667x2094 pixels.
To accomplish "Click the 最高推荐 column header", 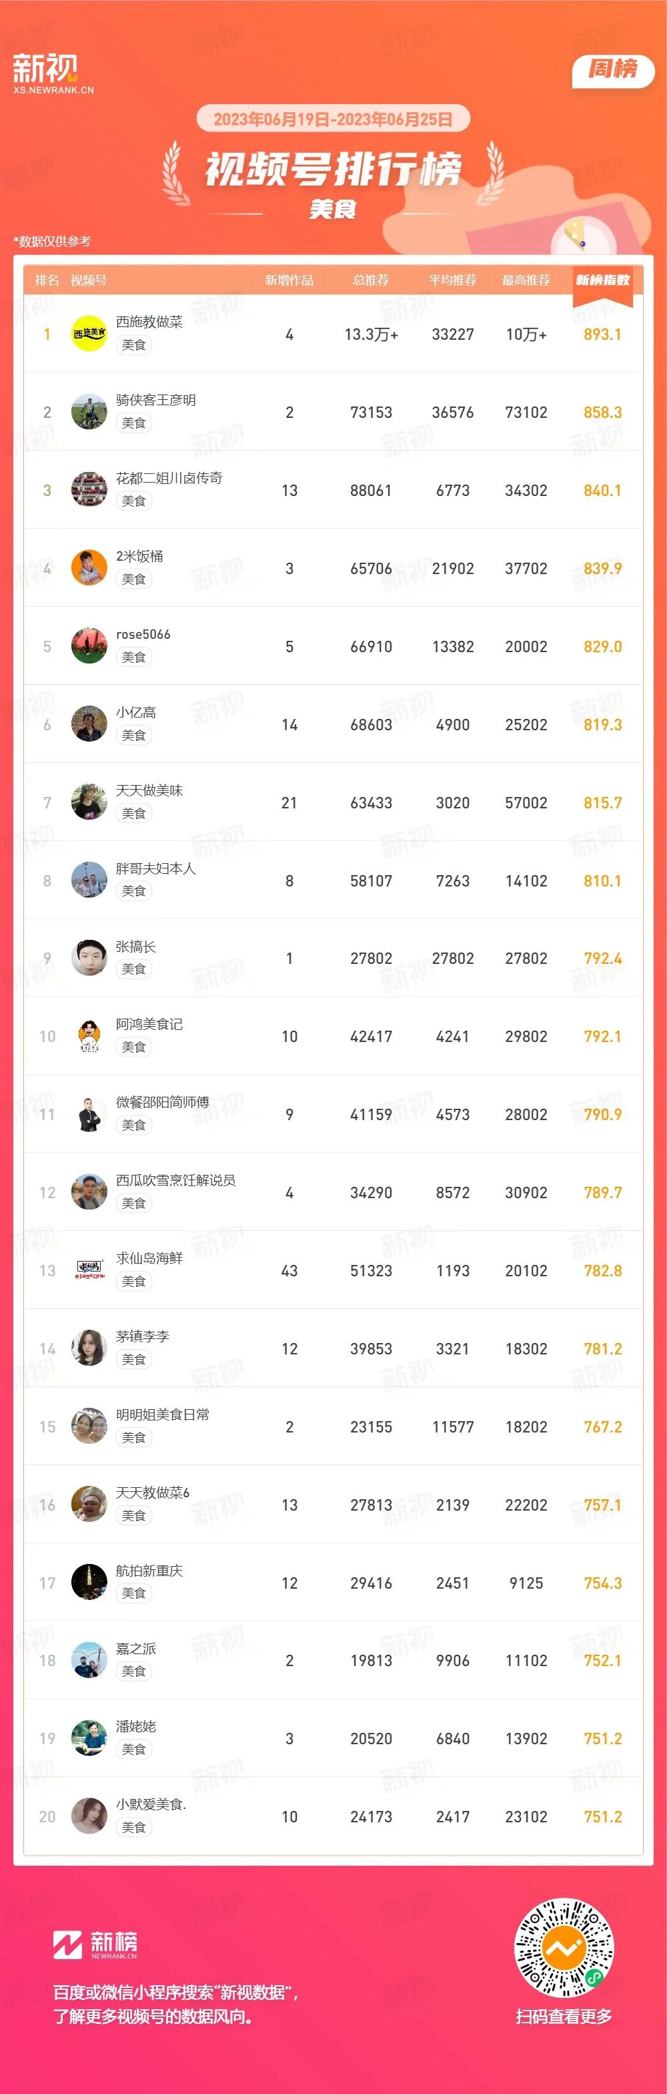I will point(526,280).
